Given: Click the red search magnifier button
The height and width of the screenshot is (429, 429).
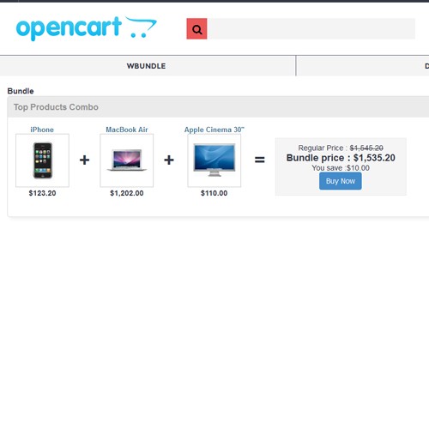Looking at the screenshot, I should click(196, 29).
